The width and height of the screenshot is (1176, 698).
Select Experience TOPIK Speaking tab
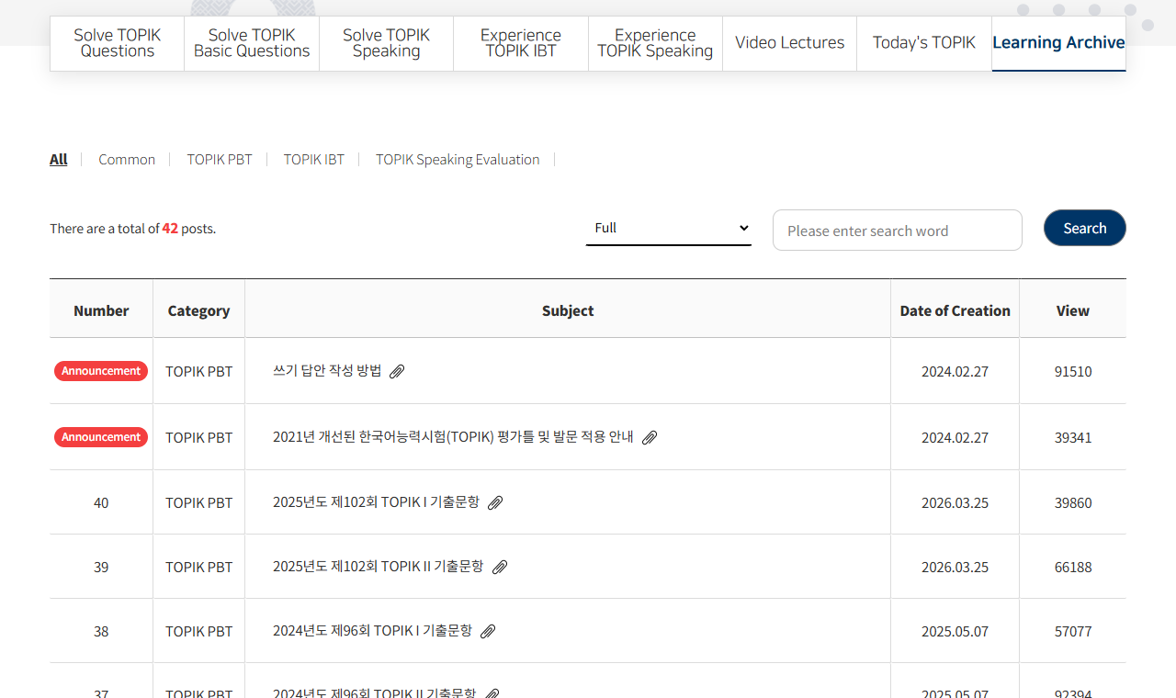point(655,43)
